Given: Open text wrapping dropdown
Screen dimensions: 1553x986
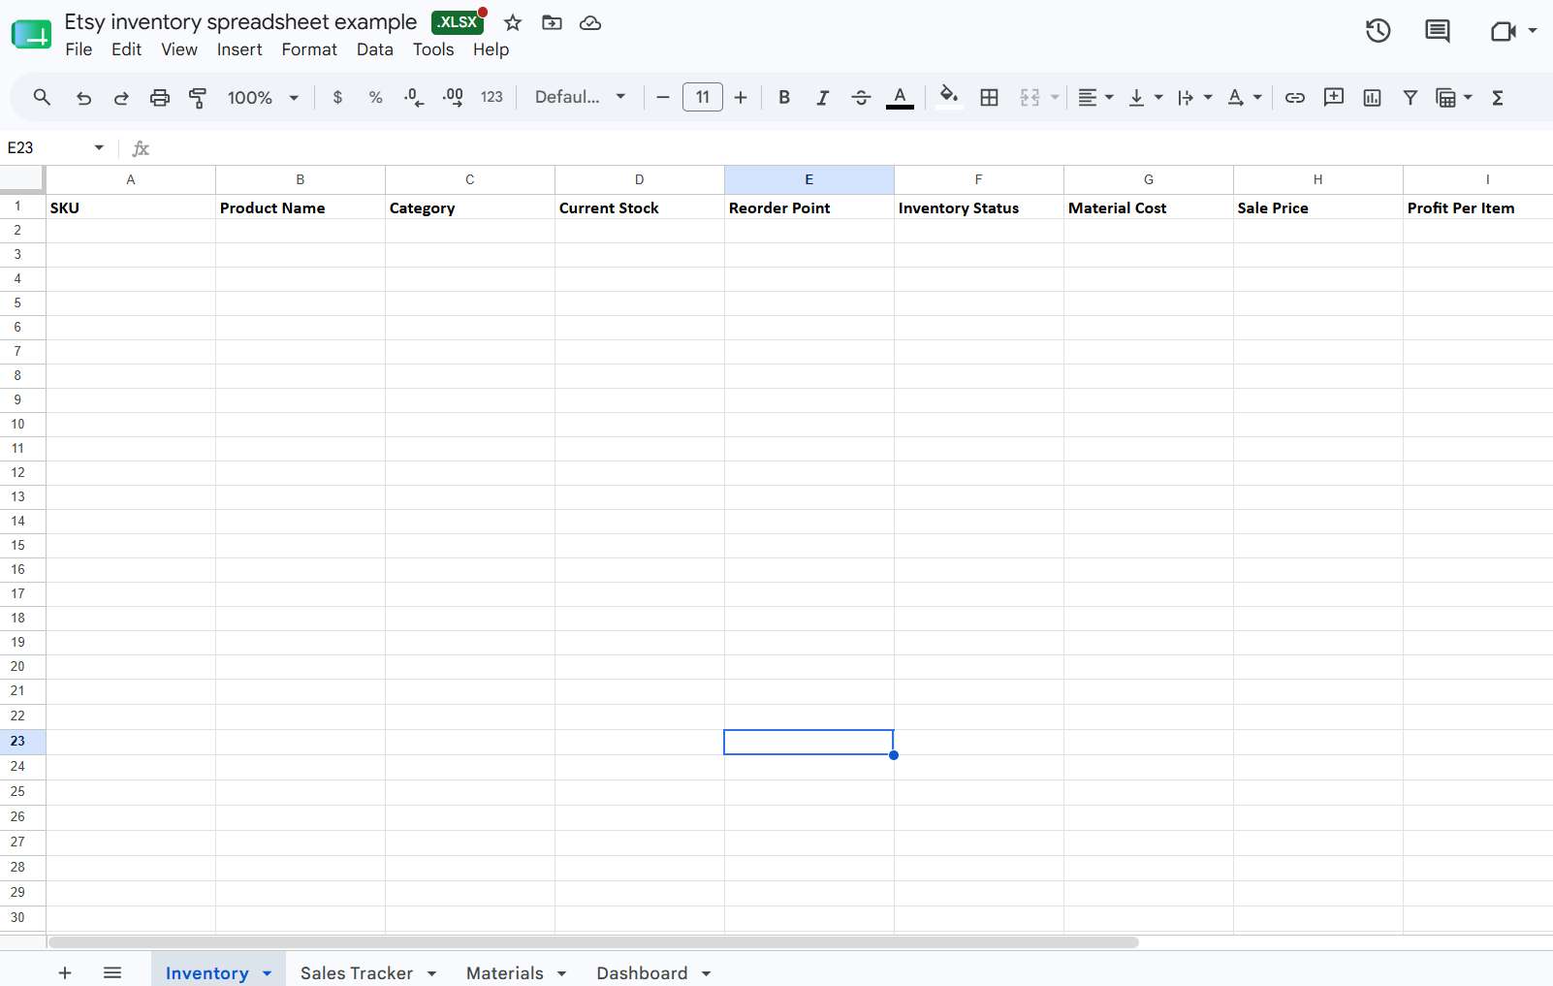Looking at the screenshot, I should pos(1194,97).
